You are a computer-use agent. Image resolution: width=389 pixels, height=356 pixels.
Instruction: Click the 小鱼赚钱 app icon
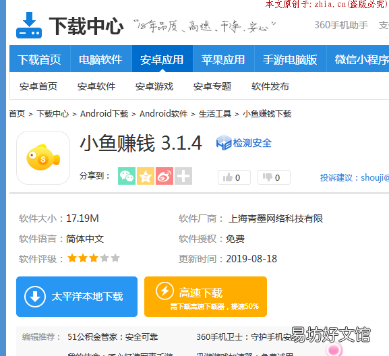43,158
